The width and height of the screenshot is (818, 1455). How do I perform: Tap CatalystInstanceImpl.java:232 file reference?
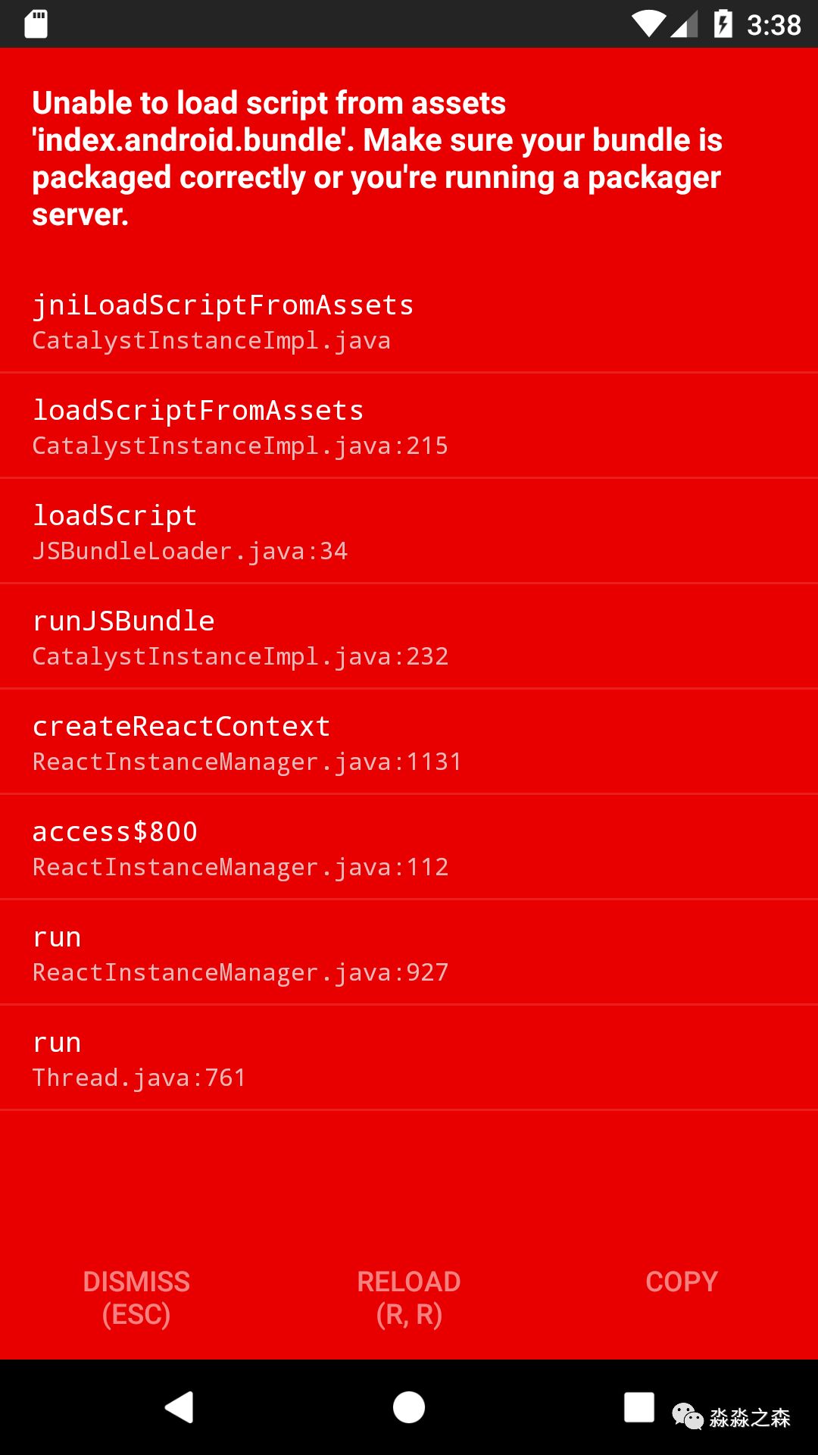(240, 657)
